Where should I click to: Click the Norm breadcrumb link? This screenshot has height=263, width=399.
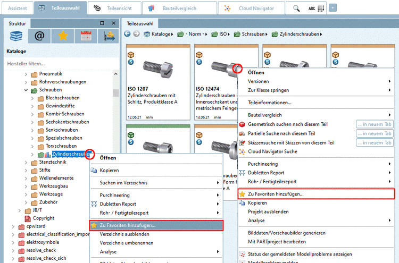[195, 34]
